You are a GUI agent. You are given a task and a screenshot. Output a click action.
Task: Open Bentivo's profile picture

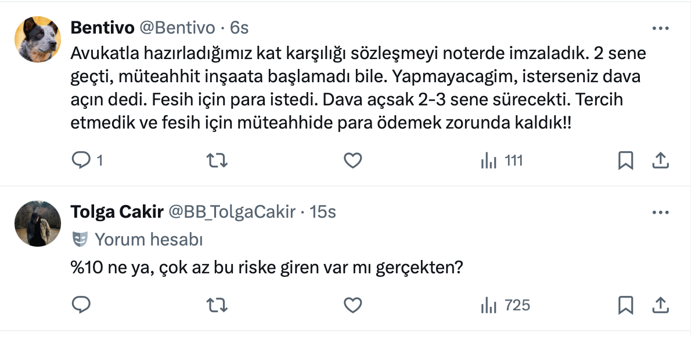(37, 39)
